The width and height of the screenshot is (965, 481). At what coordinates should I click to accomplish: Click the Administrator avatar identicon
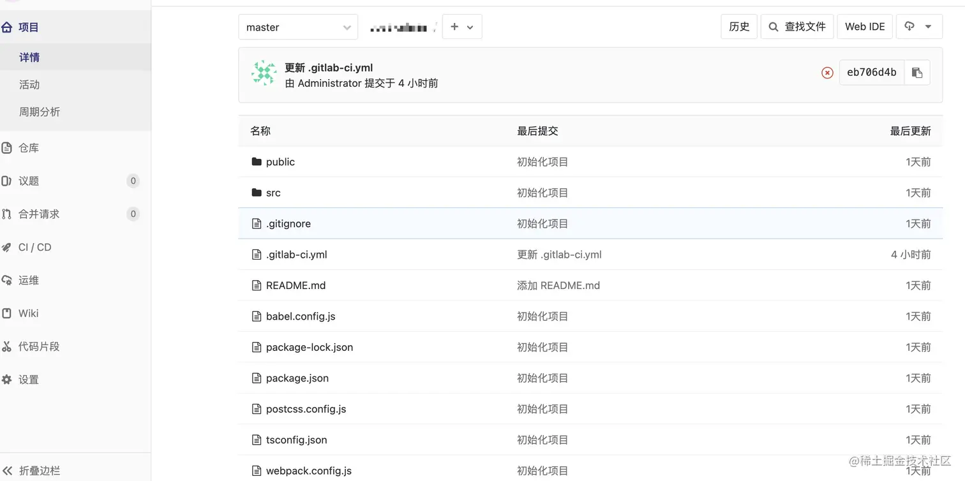point(264,73)
